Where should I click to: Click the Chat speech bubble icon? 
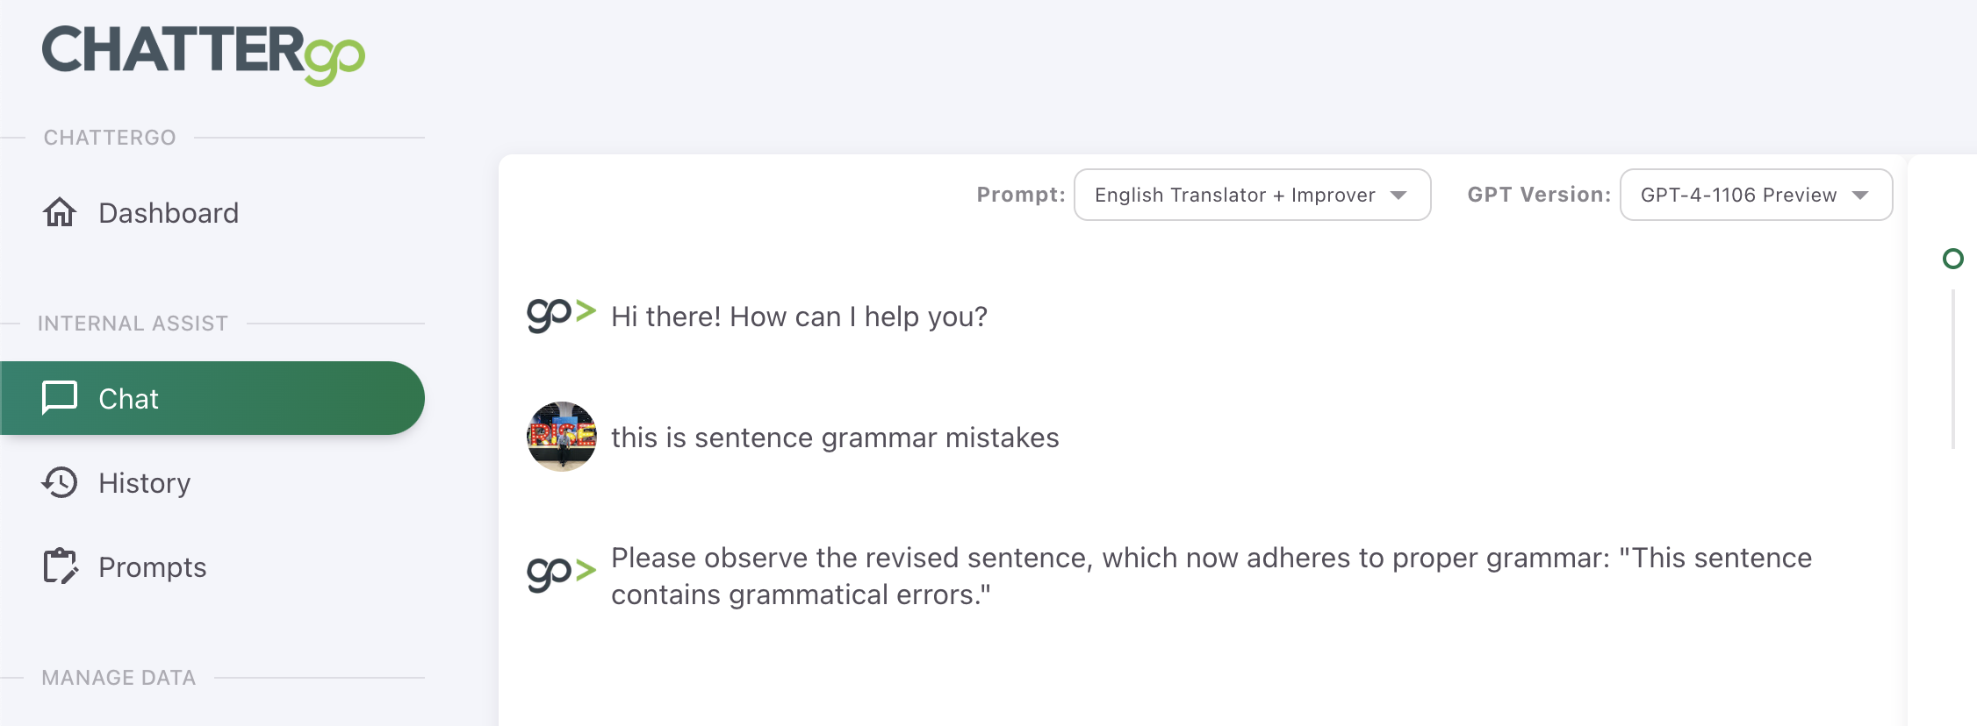point(60,397)
